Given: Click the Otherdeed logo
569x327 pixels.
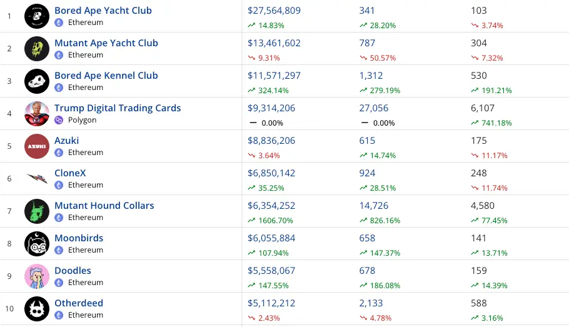Looking at the screenshot, I should pos(37,309).
